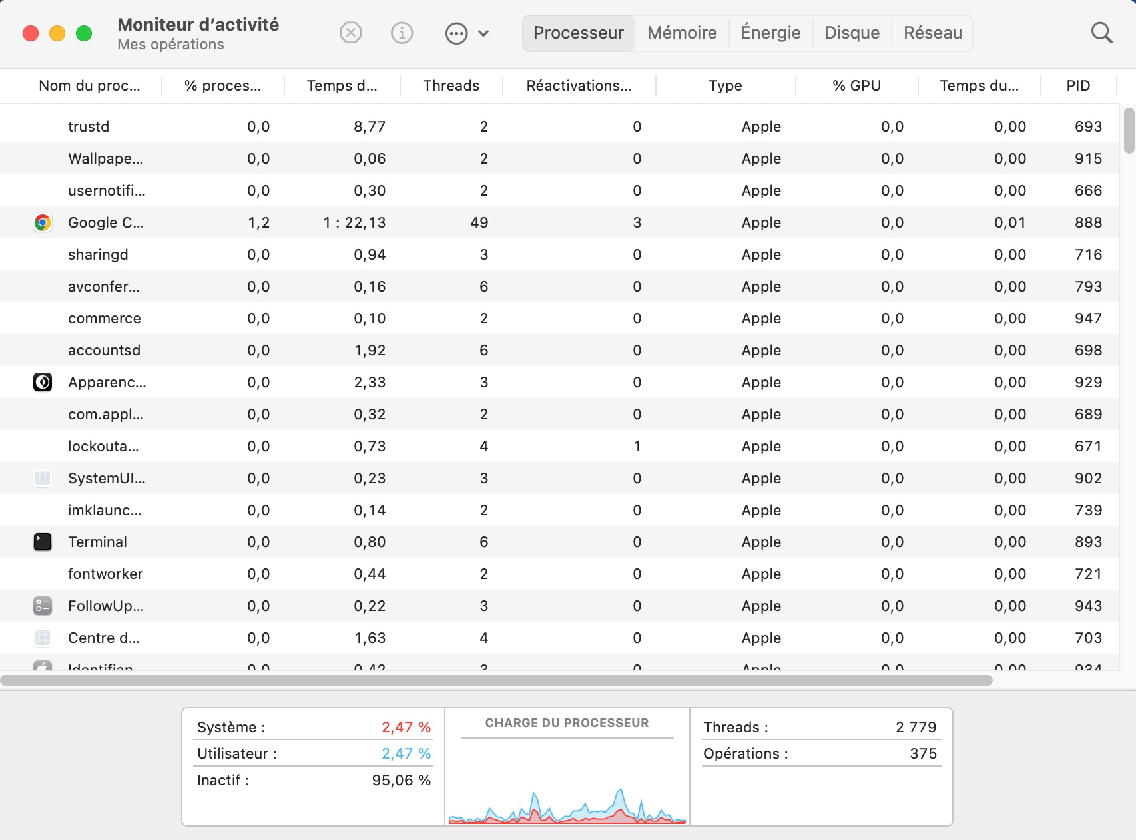Viewport: 1136px width, 840px height.
Task: Sort by Réactivations column header
Action: [579, 86]
